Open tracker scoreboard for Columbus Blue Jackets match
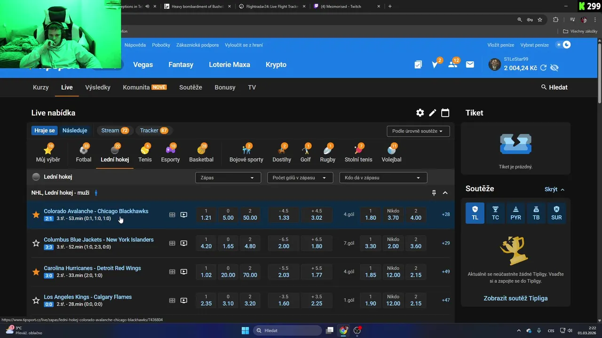This screenshot has width=602, height=338. [x=172, y=243]
